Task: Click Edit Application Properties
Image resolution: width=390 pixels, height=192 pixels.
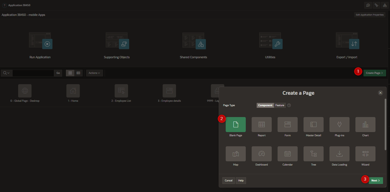Action: pos(370,15)
